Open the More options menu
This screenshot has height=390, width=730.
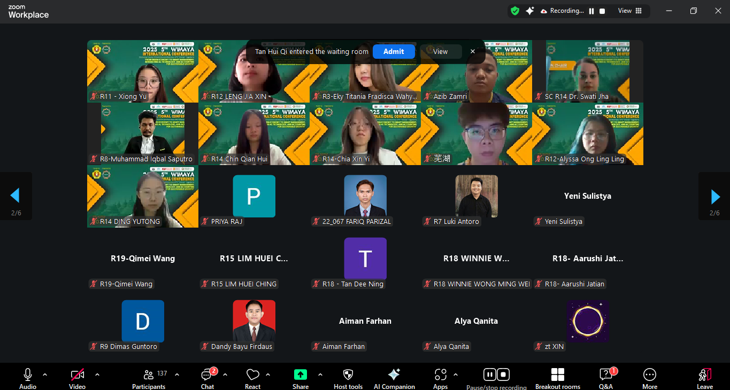coord(650,376)
